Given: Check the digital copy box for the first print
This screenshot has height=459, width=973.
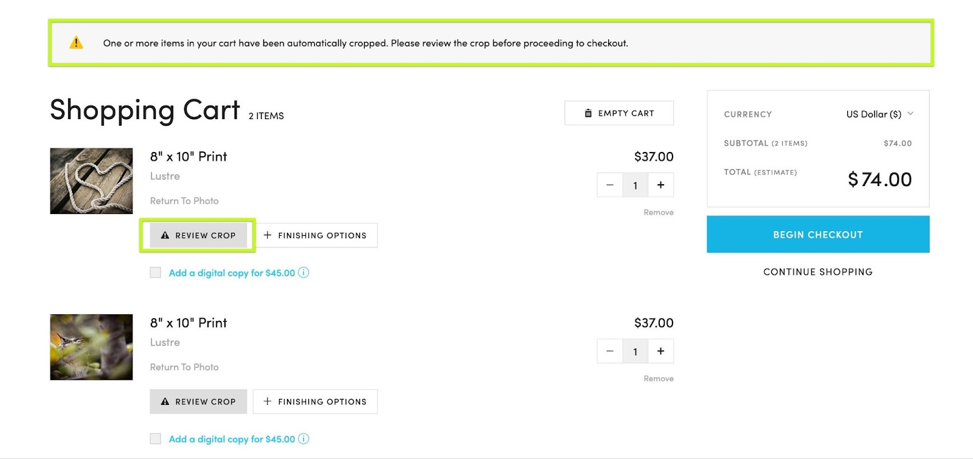Looking at the screenshot, I should pos(156,272).
